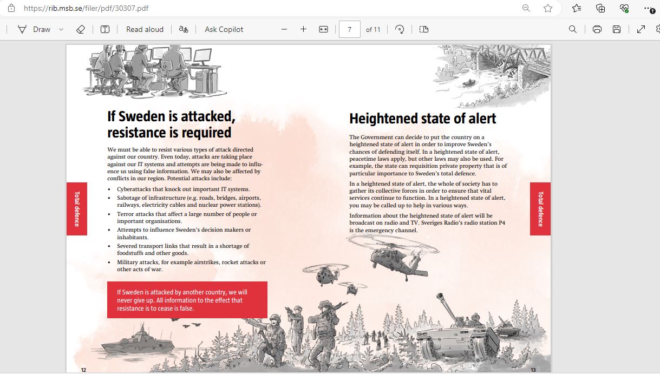Activate the Add text tool
Image resolution: width=660 pixels, height=374 pixels.
point(105,29)
